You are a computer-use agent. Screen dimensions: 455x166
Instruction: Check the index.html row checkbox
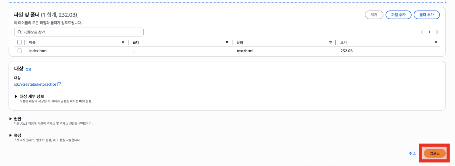tap(20, 51)
